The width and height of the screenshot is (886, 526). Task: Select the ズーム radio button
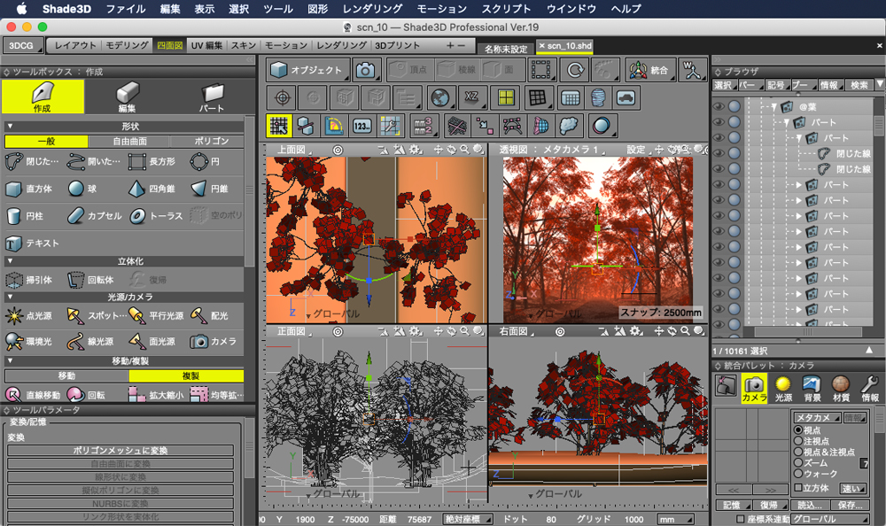pos(798,463)
